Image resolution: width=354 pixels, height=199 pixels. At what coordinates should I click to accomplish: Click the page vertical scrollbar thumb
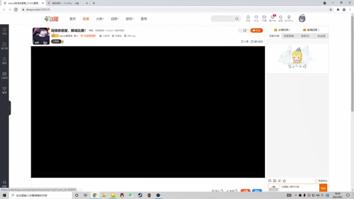352,63
